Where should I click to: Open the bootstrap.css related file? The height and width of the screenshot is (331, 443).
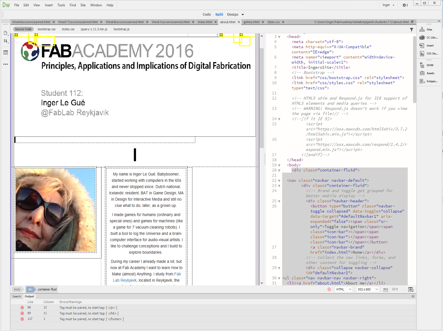[46, 29]
